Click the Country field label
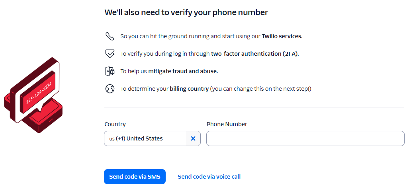This screenshot has width=409, height=191. click(115, 124)
